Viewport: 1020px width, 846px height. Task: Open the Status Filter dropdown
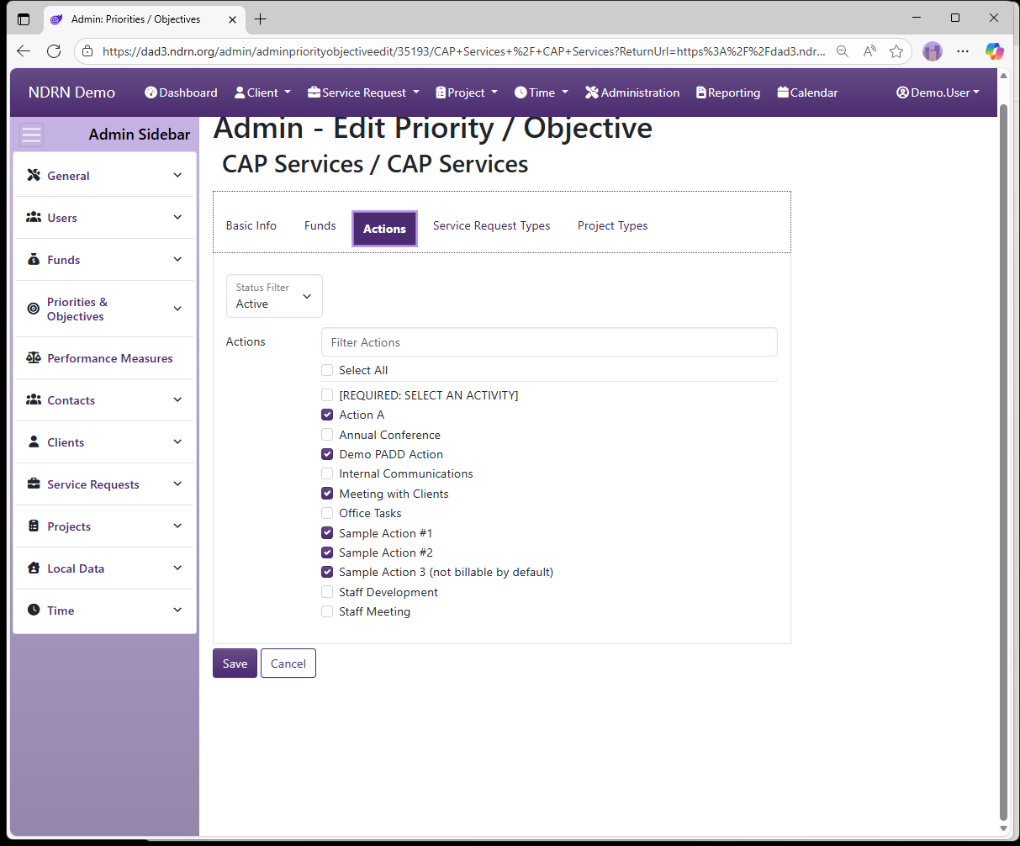point(274,296)
